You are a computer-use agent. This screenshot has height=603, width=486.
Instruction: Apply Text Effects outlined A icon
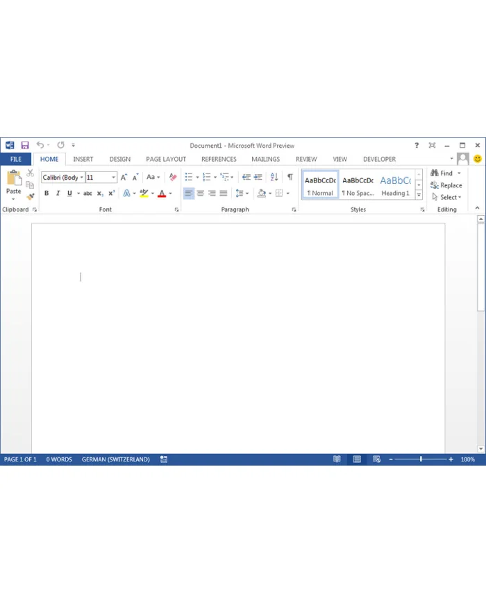[126, 194]
